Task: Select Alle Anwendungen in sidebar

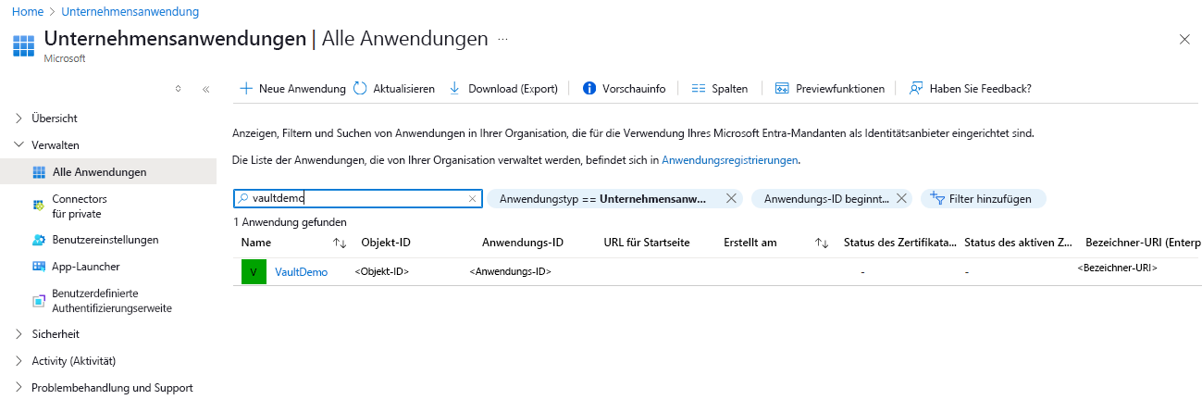Action: pos(108,172)
